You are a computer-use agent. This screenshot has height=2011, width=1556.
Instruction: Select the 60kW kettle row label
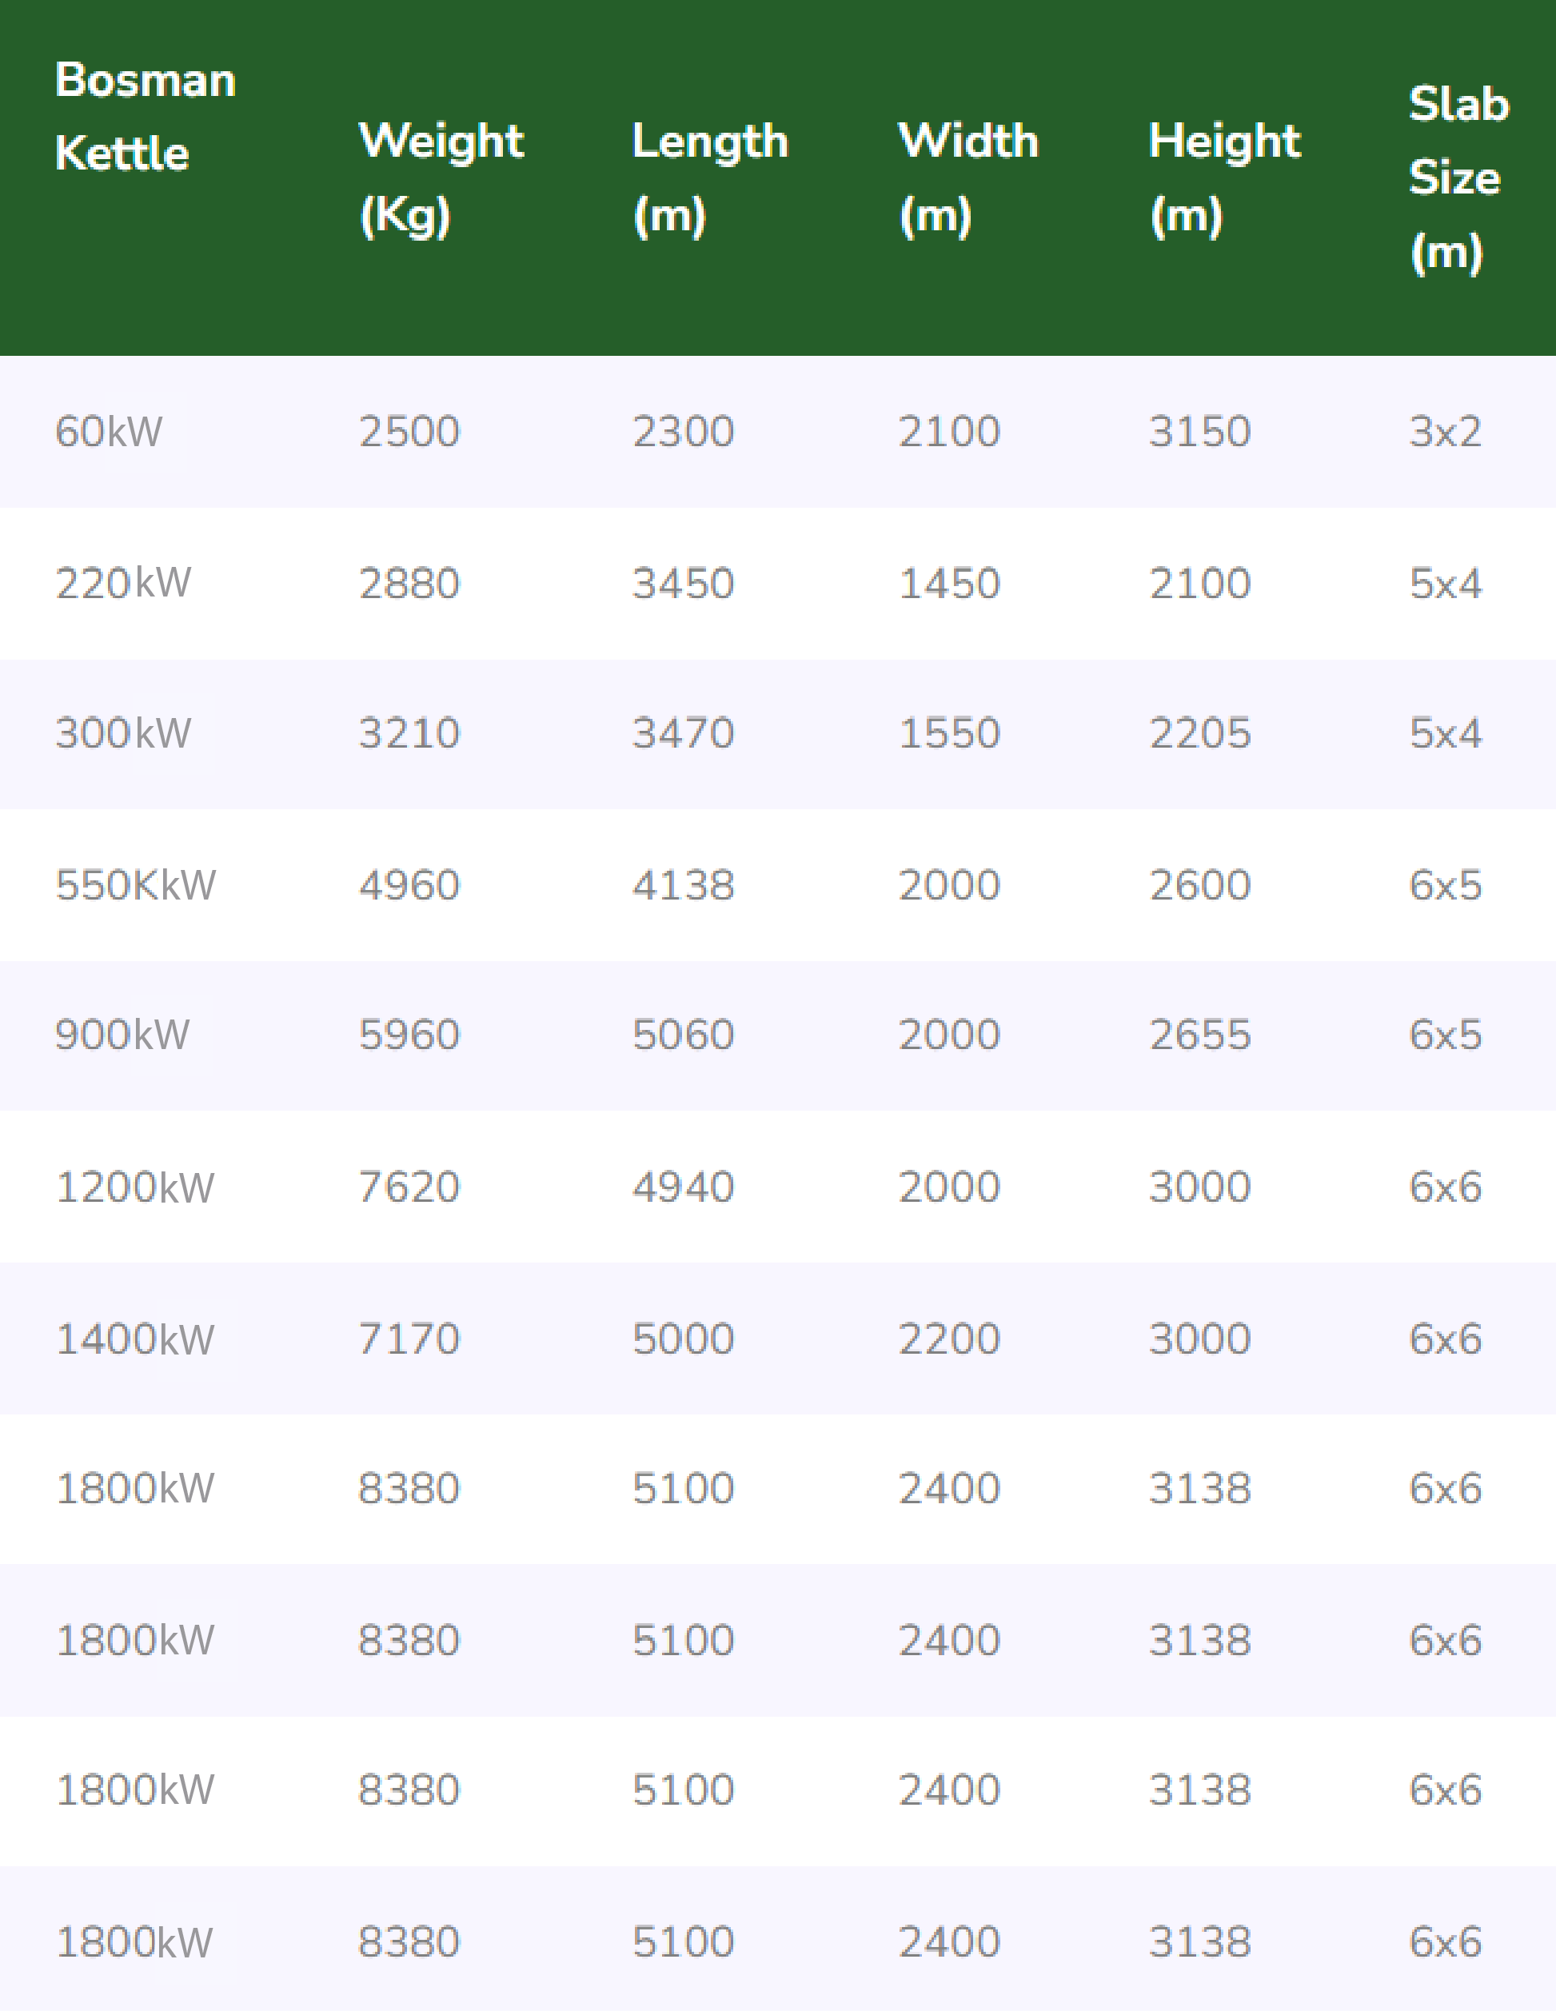(109, 432)
